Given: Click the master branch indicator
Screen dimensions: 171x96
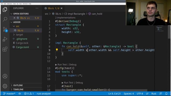Looking at the screenshot, I should pyautogui.click(x=9, y=94).
